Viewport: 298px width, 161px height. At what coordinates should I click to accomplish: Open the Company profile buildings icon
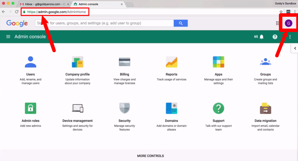click(78, 62)
